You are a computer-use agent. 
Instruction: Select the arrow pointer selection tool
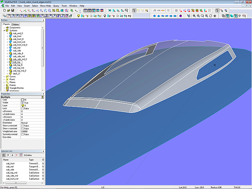(x=134, y=10)
